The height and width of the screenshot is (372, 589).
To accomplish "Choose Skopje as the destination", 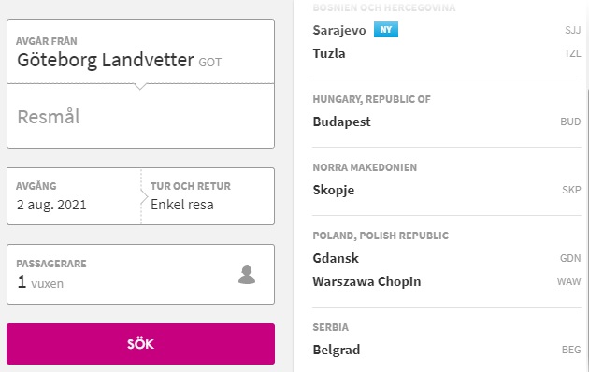I will click(447, 190).
